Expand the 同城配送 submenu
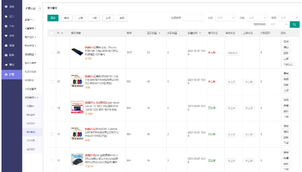 click(31, 54)
